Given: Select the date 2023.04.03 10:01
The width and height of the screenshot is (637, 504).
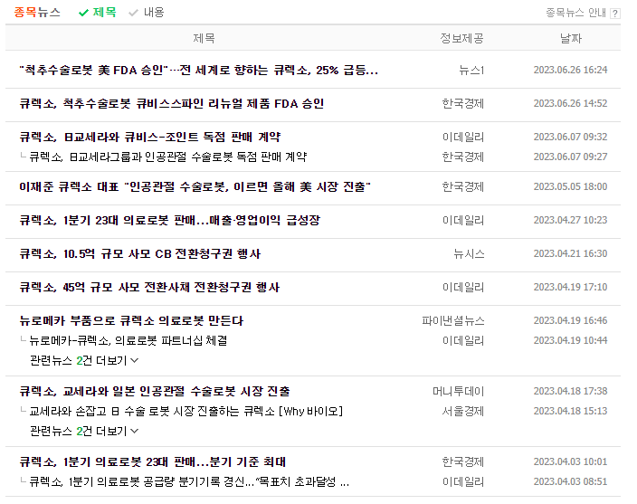Looking at the screenshot, I should click(570, 461).
